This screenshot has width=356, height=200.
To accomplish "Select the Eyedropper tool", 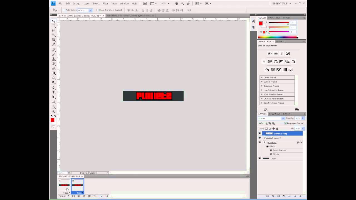I will pyautogui.click(x=53, y=45).
